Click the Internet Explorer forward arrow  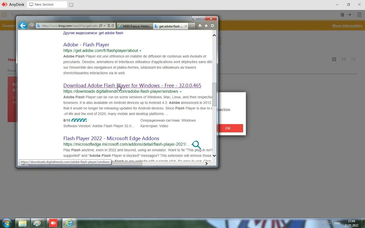pos(31,26)
